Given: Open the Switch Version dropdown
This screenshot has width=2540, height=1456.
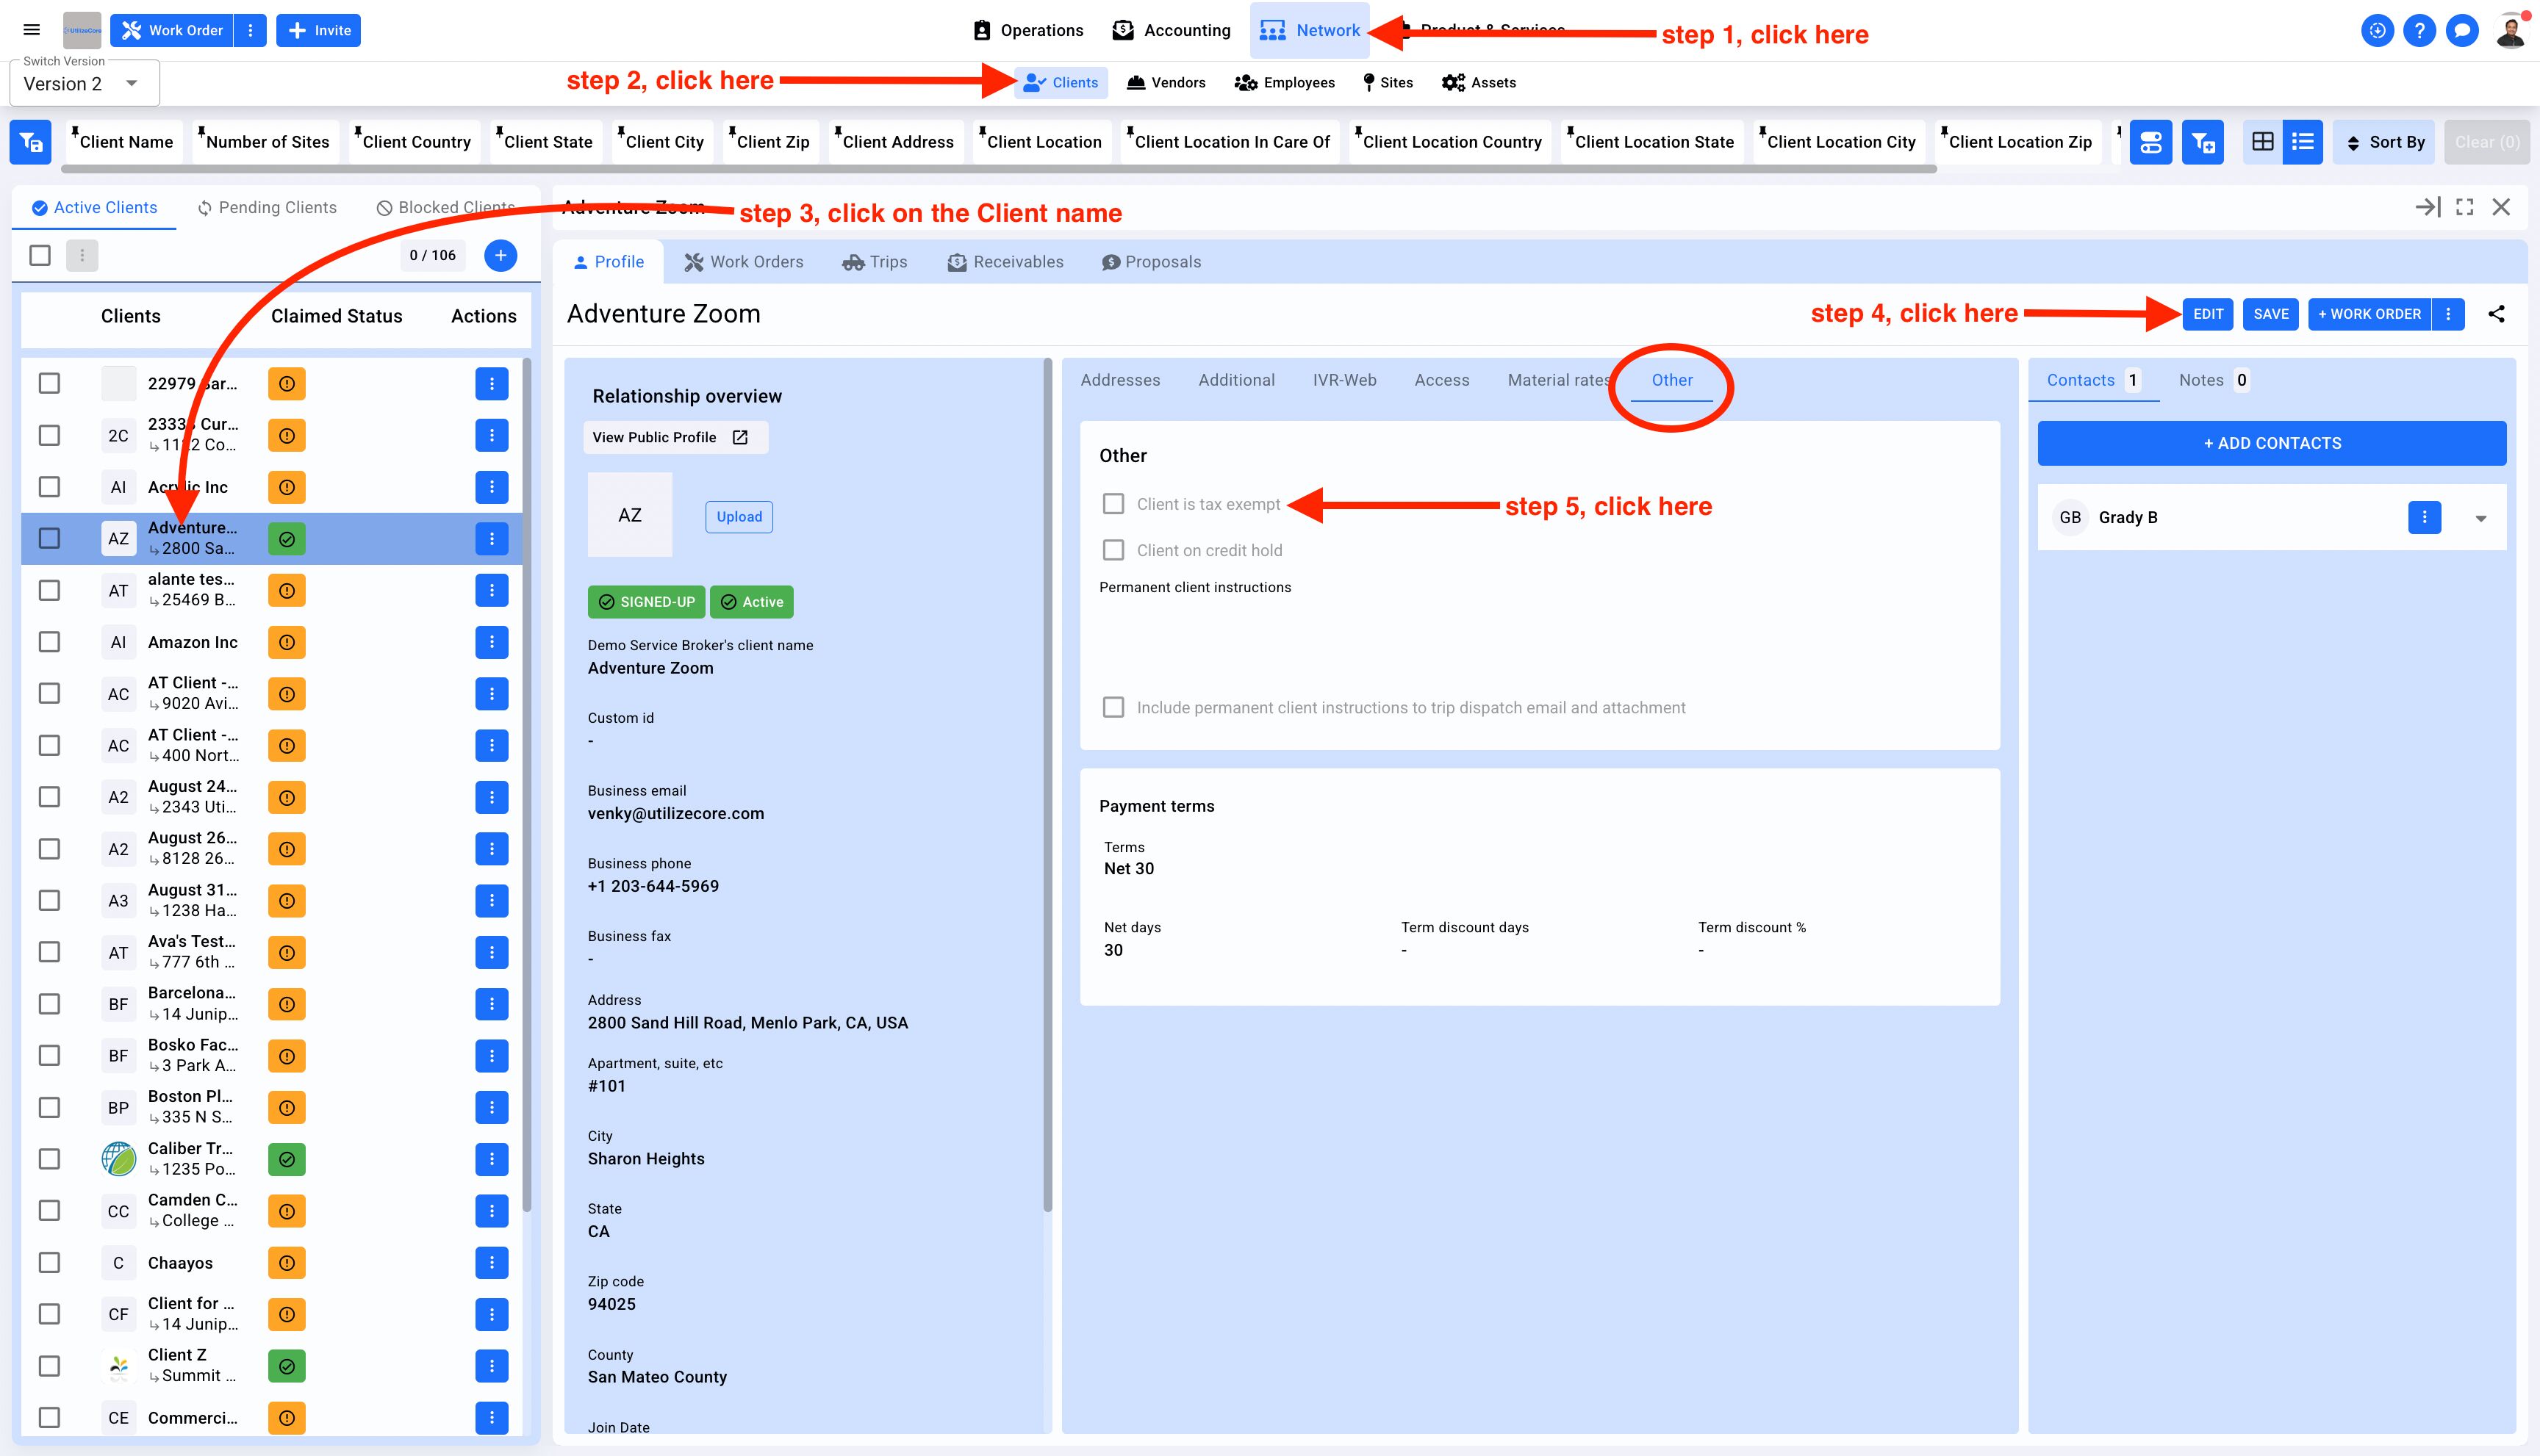Looking at the screenshot, I should 84,84.
